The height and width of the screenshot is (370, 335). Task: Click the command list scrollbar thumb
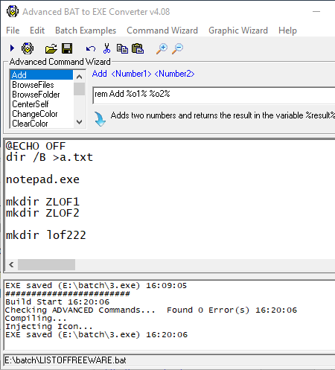tap(80, 89)
